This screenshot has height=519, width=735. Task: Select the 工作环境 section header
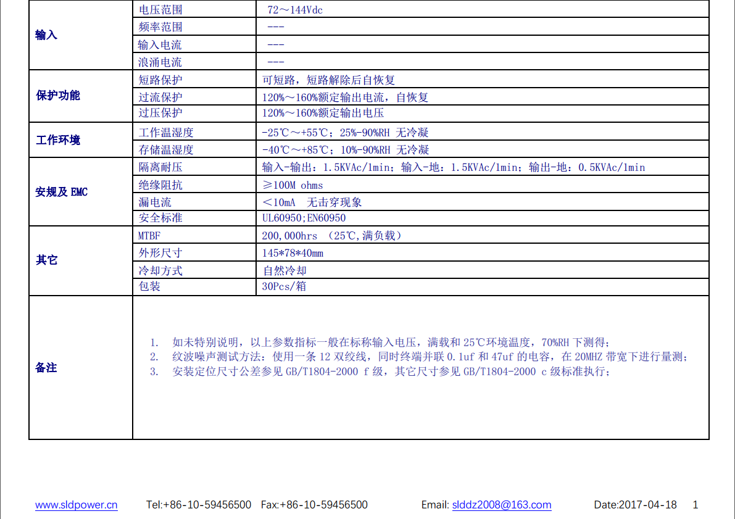pyautogui.click(x=58, y=140)
